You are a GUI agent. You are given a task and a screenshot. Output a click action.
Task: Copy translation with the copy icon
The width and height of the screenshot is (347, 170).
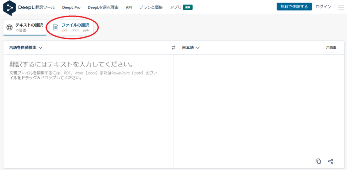tap(319, 161)
